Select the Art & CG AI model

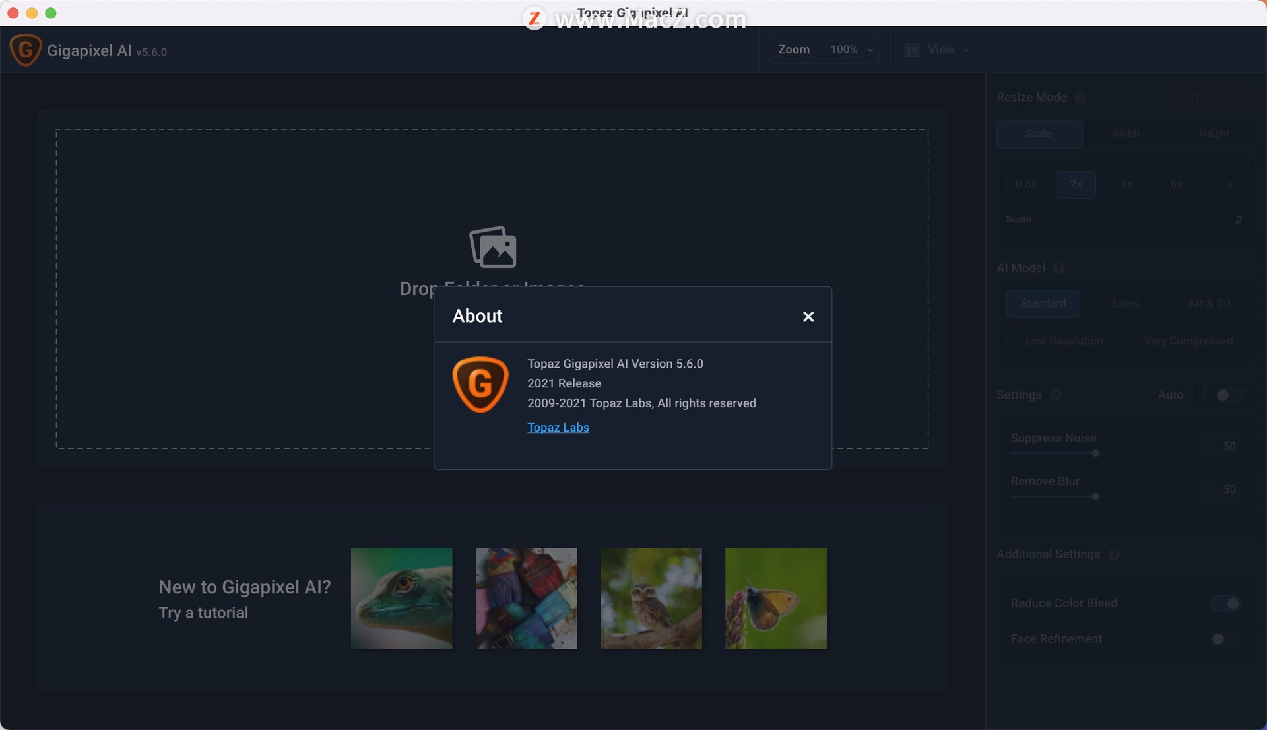pyautogui.click(x=1209, y=304)
